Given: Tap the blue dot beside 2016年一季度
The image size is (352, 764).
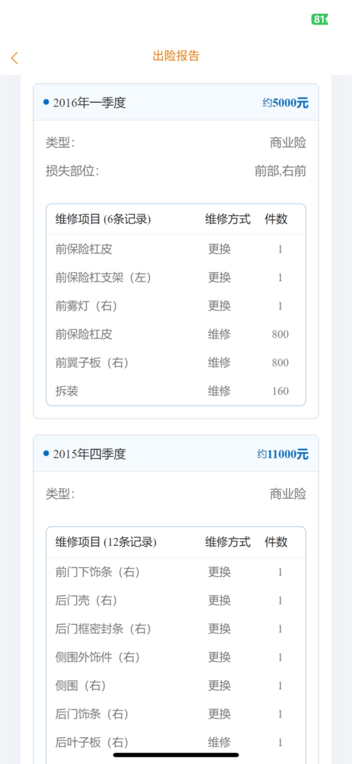Looking at the screenshot, I should point(46,102).
